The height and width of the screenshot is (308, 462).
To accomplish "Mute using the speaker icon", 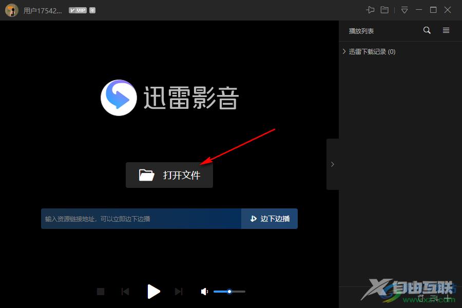I will [204, 292].
